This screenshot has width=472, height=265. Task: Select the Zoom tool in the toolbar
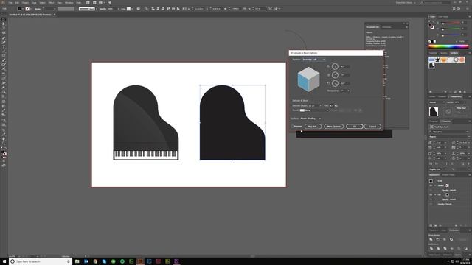4,144
